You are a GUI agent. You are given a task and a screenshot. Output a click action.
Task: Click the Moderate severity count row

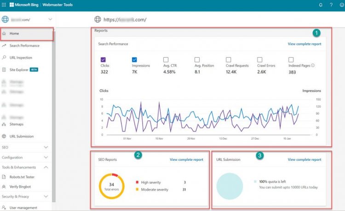pos(161,189)
